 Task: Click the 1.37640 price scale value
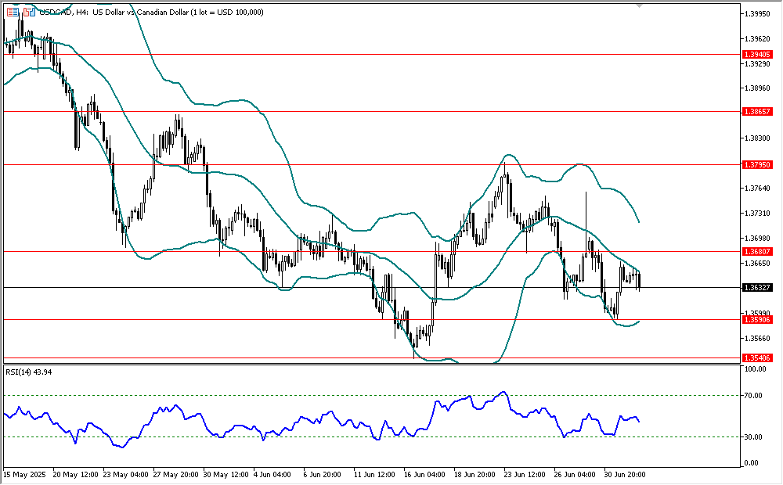coord(757,188)
